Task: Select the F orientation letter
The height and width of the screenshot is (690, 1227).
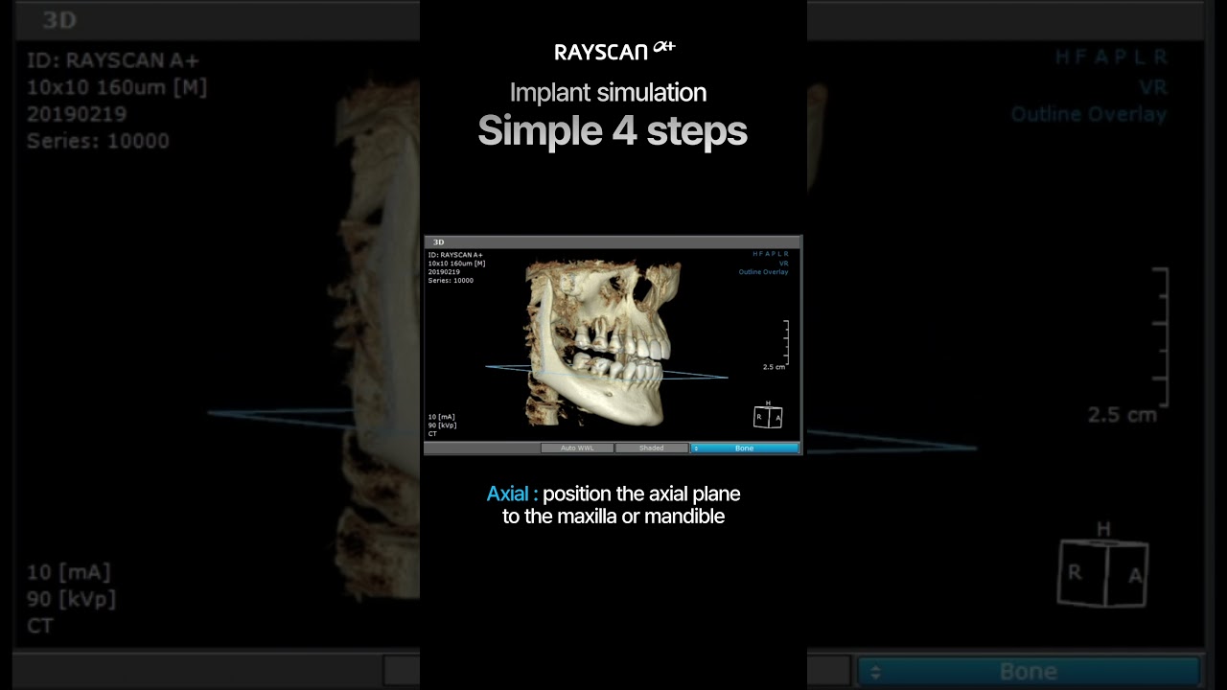Action: point(761,254)
